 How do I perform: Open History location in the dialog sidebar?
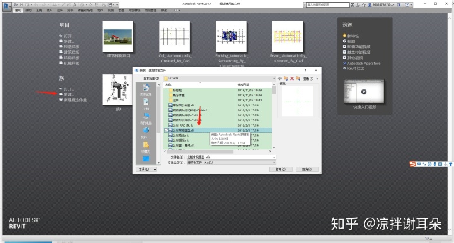tap(146, 89)
